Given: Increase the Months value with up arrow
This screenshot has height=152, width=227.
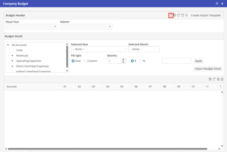Looking at the screenshot, I should point(123,60).
